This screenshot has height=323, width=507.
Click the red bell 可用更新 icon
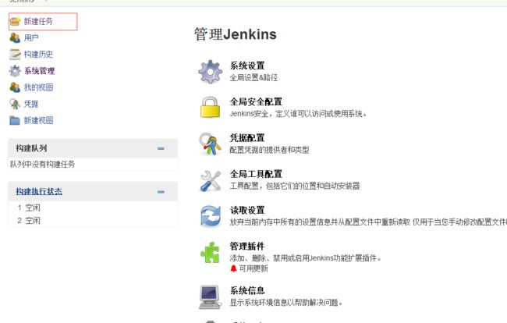233,268
